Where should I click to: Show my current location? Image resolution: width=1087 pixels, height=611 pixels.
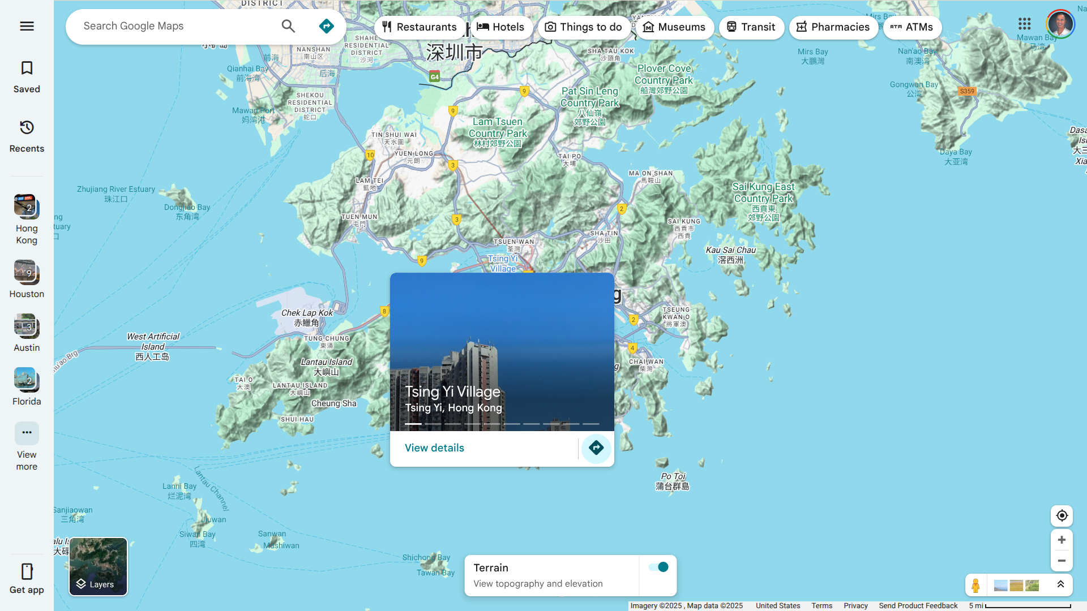(x=1062, y=515)
